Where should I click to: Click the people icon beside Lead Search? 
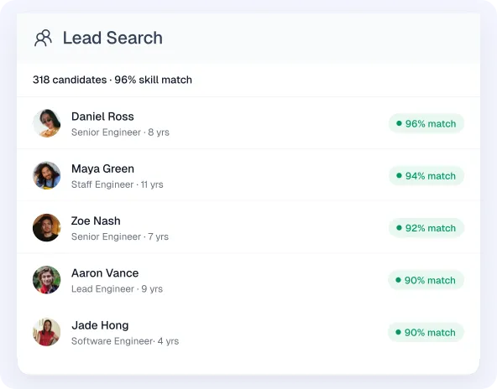tap(43, 38)
